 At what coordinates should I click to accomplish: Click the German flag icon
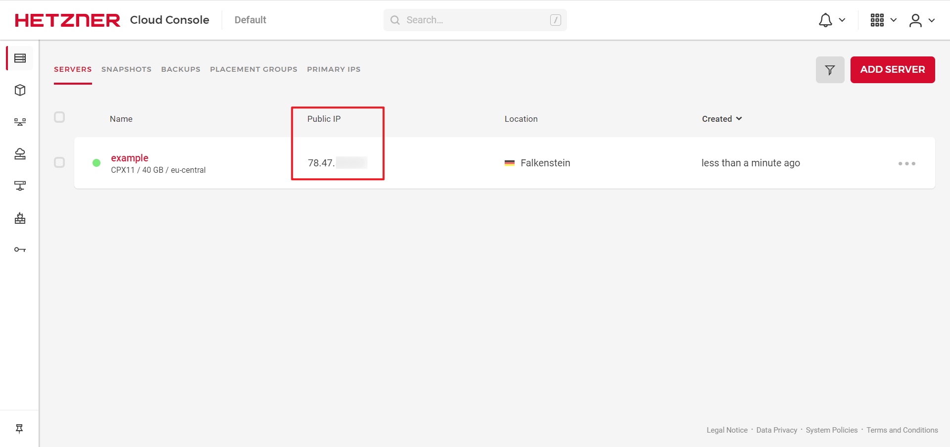509,163
